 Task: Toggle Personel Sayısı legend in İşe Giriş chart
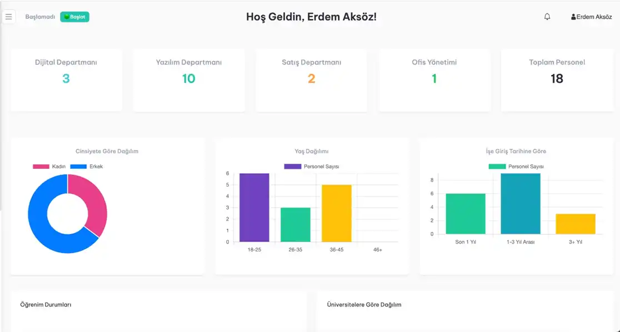coord(516,167)
